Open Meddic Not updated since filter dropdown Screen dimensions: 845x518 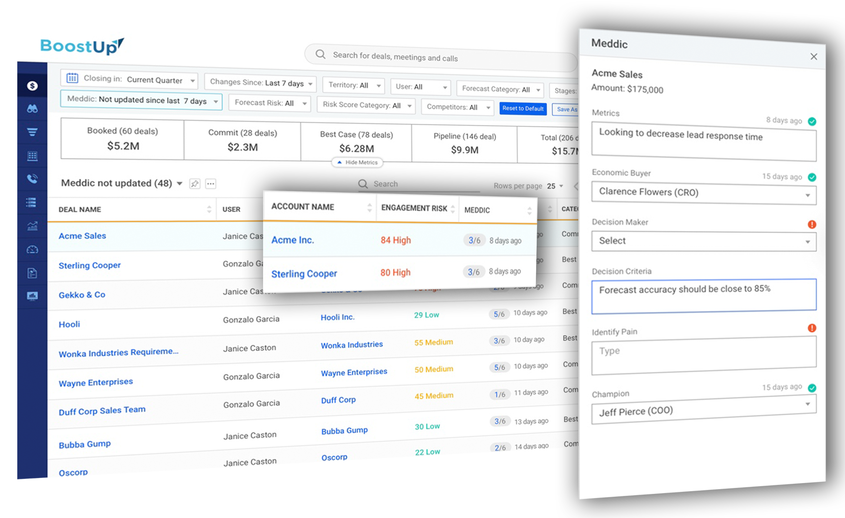point(141,100)
